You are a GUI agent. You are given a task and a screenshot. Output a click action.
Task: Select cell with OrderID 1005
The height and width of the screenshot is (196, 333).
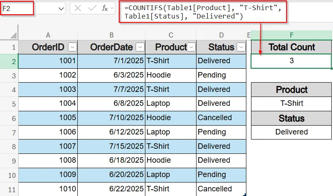point(48,118)
